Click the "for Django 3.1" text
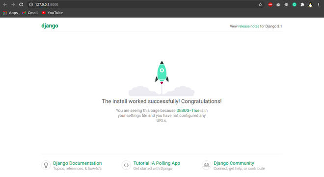Image resolution: width=324 pixels, height=177 pixels. (x=271, y=26)
